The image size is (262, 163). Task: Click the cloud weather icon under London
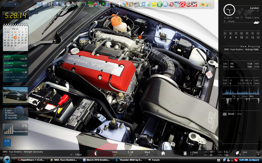[x=256, y=22]
